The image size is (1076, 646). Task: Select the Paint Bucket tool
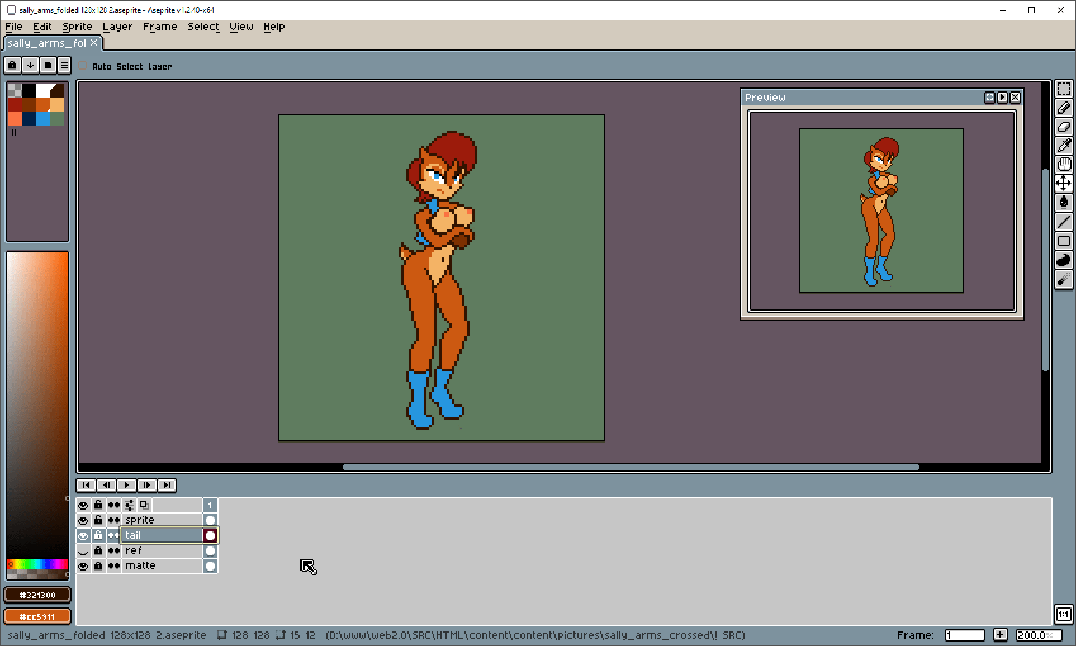(x=1063, y=202)
